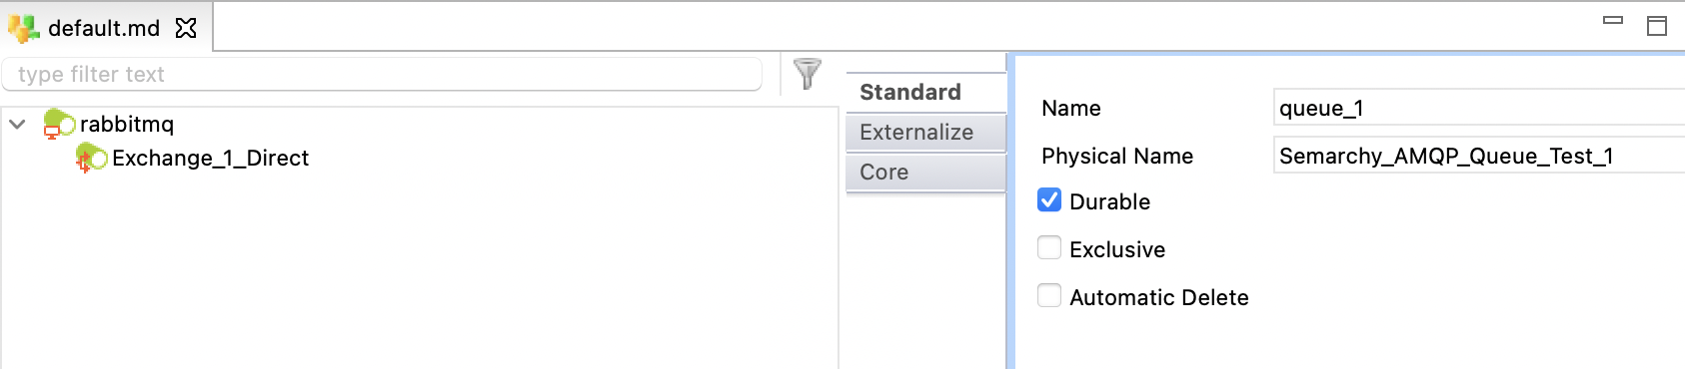Close the default.md editor tab
Image resolution: width=1685 pixels, height=369 pixels.
186,28
